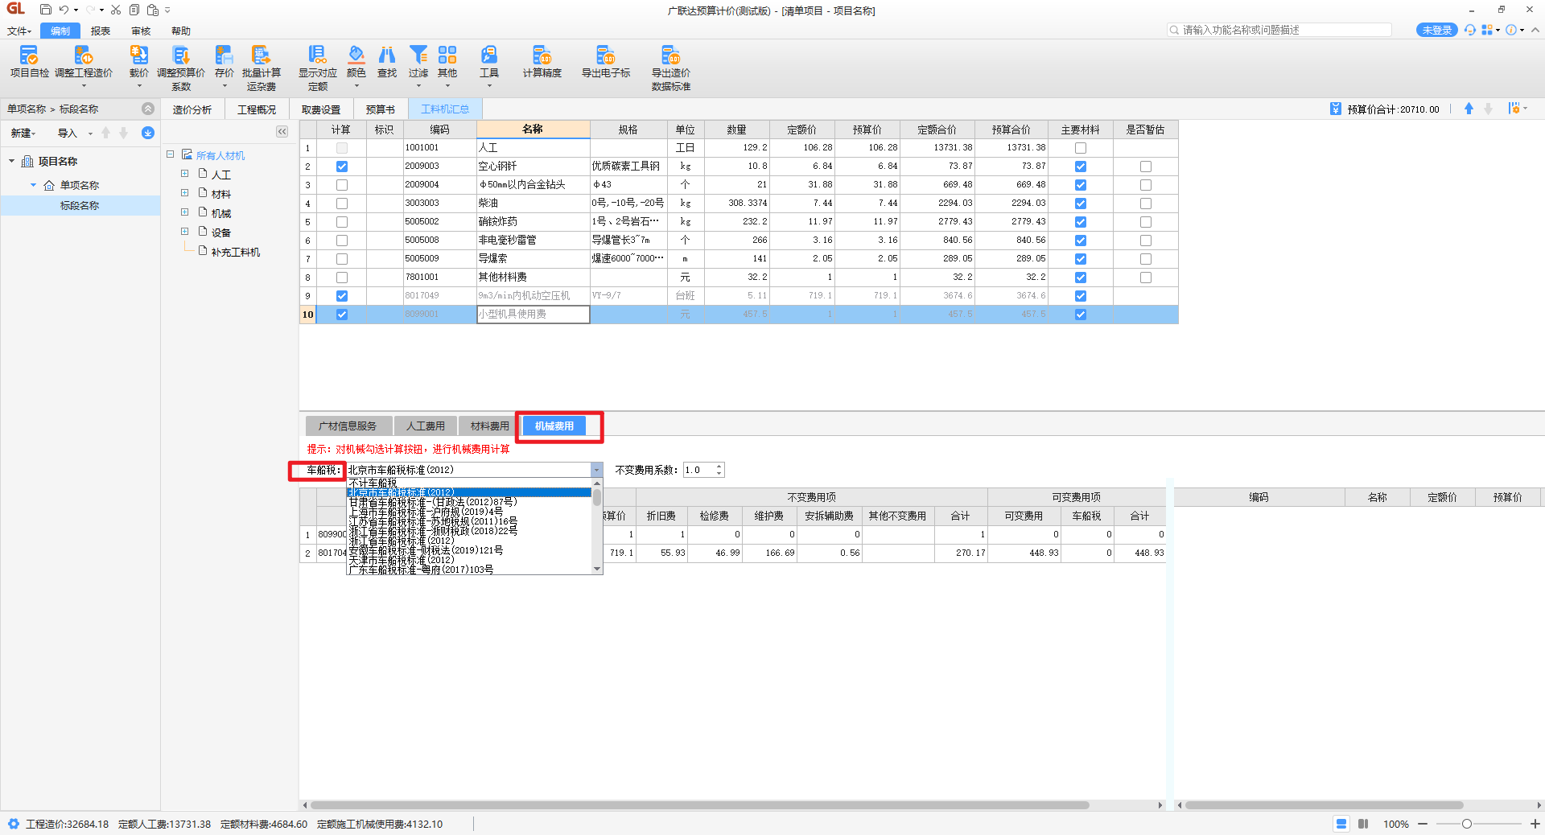Collapse the 所有人材机 root node

click(x=171, y=154)
